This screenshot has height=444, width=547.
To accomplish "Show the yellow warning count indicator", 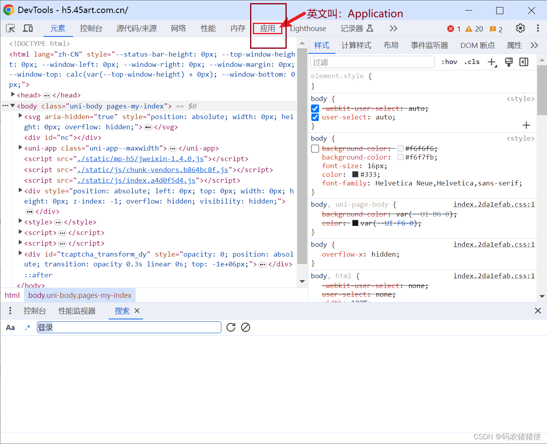I will pyautogui.click(x=474, y=29).
